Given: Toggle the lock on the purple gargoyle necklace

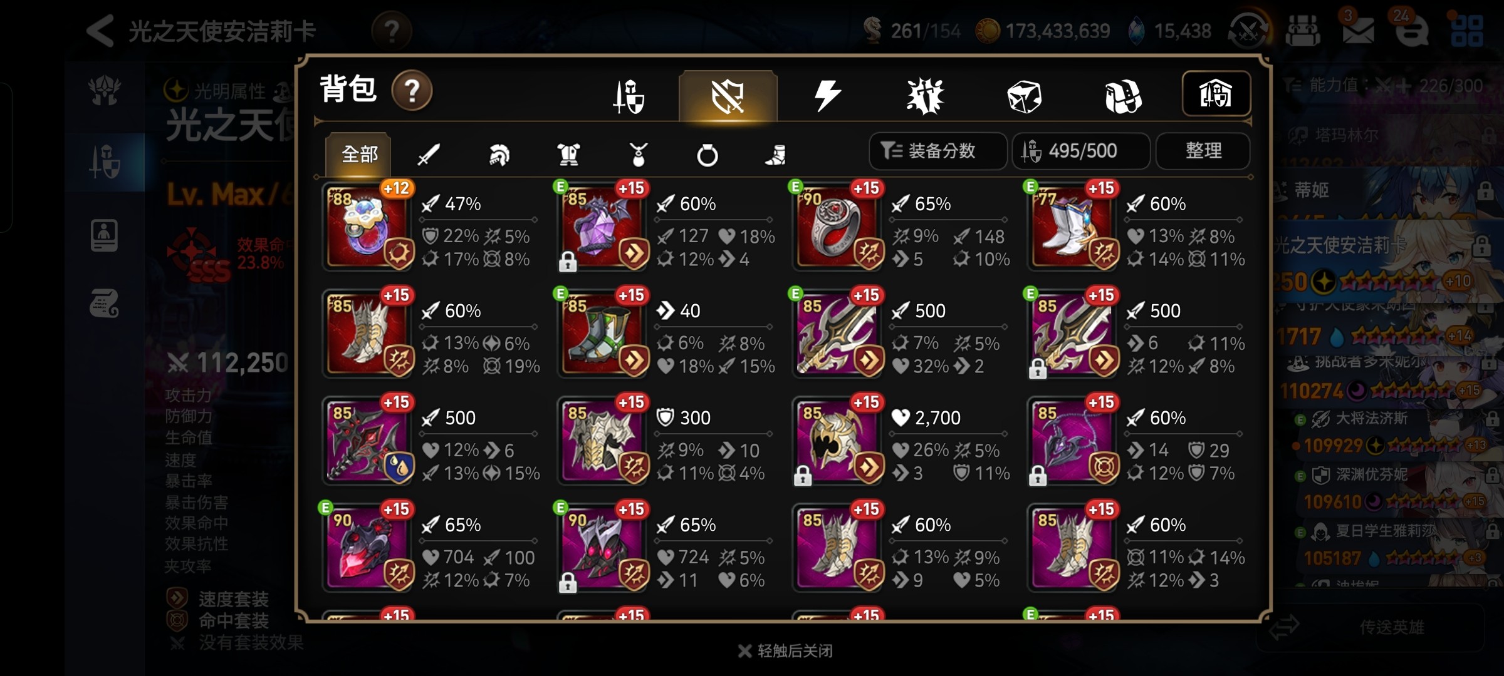Looking at the screenshot, I should (568, 262).
